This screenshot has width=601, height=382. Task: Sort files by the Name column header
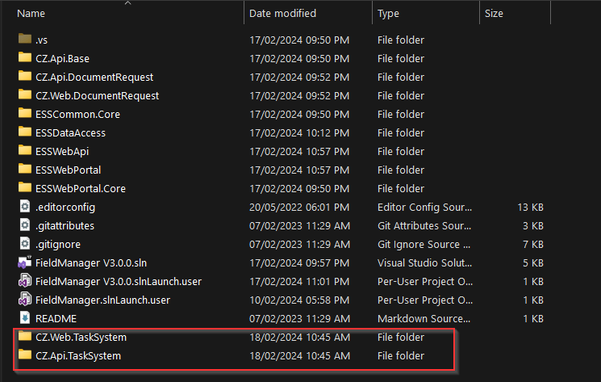[31, 14]
